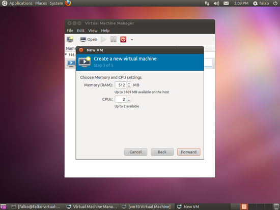Viewport: 280px width, 210px height.
Task: Select the VM monitor icon in the list
Action: [x=71, y=63]
